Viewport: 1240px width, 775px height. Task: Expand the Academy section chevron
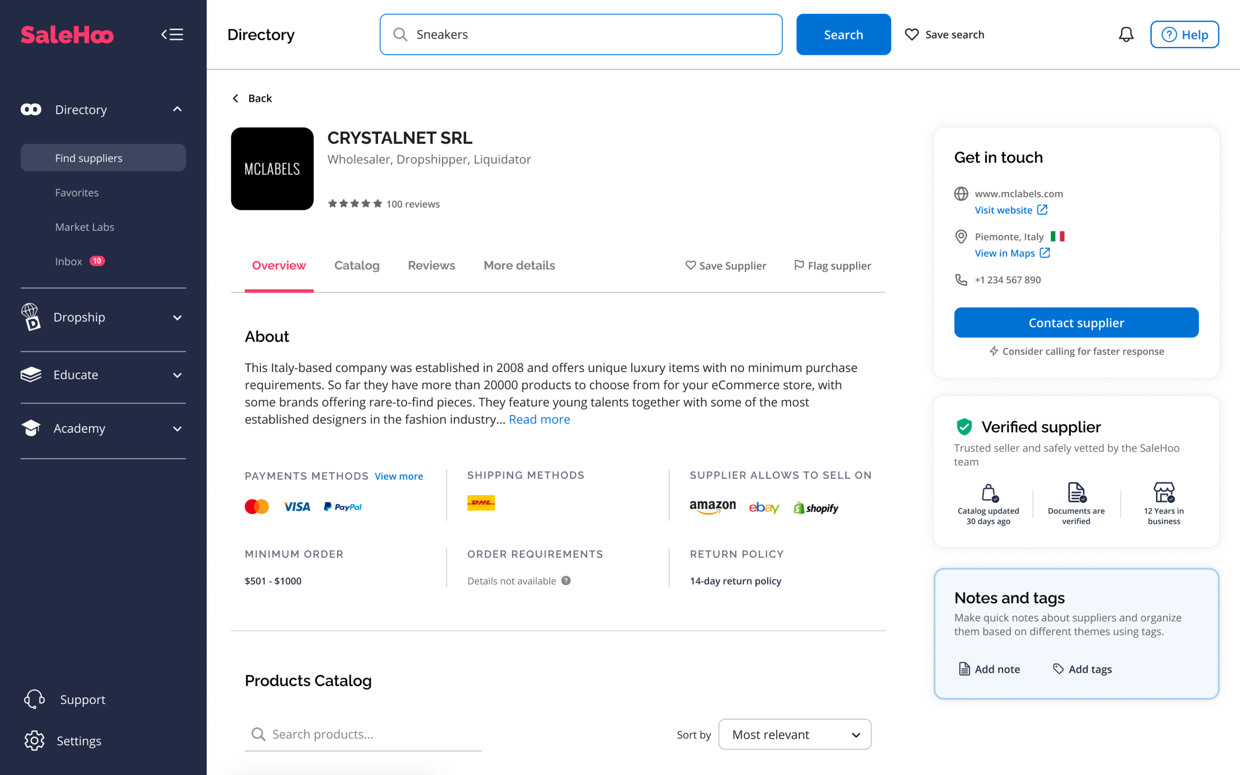pos(177,429)
